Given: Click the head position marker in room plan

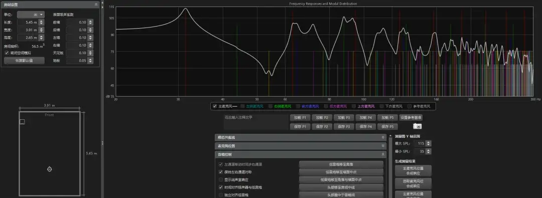Looking at the screenshot, I should (x=49, y=169).
